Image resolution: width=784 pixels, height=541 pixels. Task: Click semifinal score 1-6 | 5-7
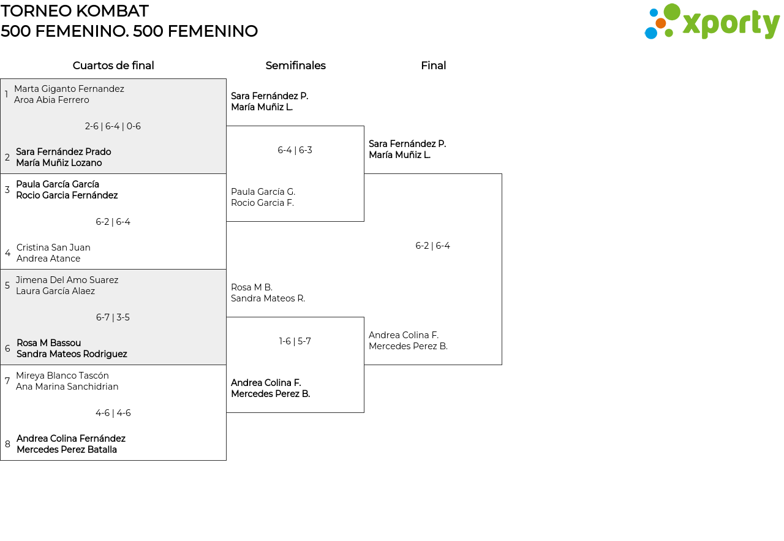(295, 341)
